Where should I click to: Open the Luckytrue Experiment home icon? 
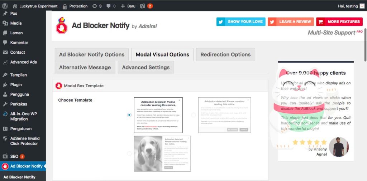[15, 6]
